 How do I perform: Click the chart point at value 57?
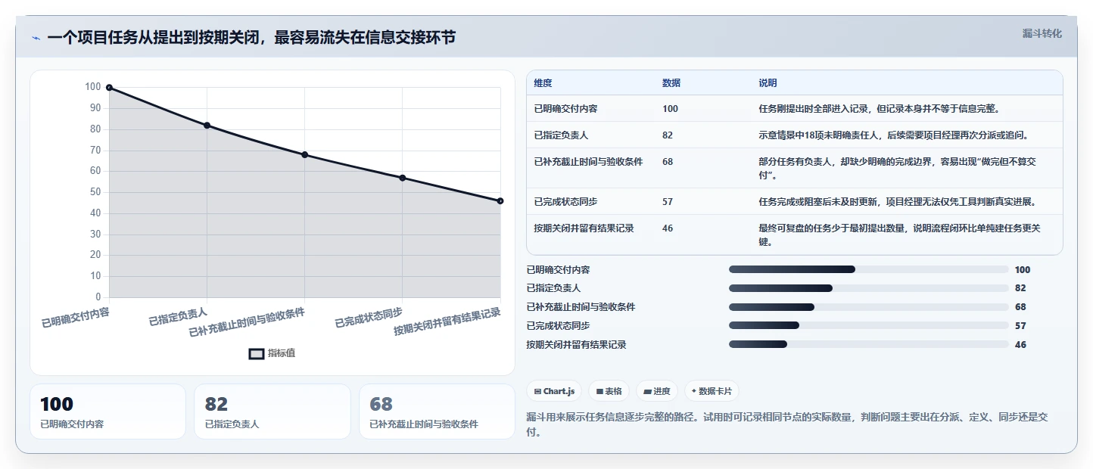coord(402,178)
